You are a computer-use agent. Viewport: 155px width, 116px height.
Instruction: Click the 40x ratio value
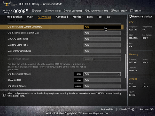click(x=130, y=46)
